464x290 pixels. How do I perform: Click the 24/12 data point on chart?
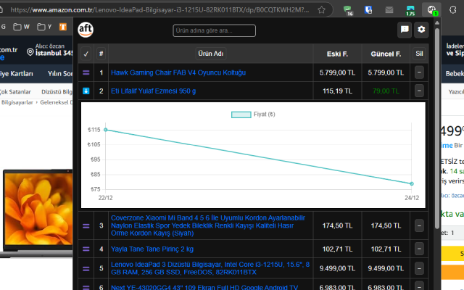(x=412, y=183)
